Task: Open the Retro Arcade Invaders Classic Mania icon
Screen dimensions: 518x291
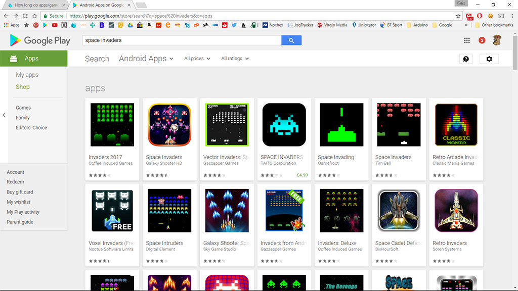Action: click(x=456, y=125)
